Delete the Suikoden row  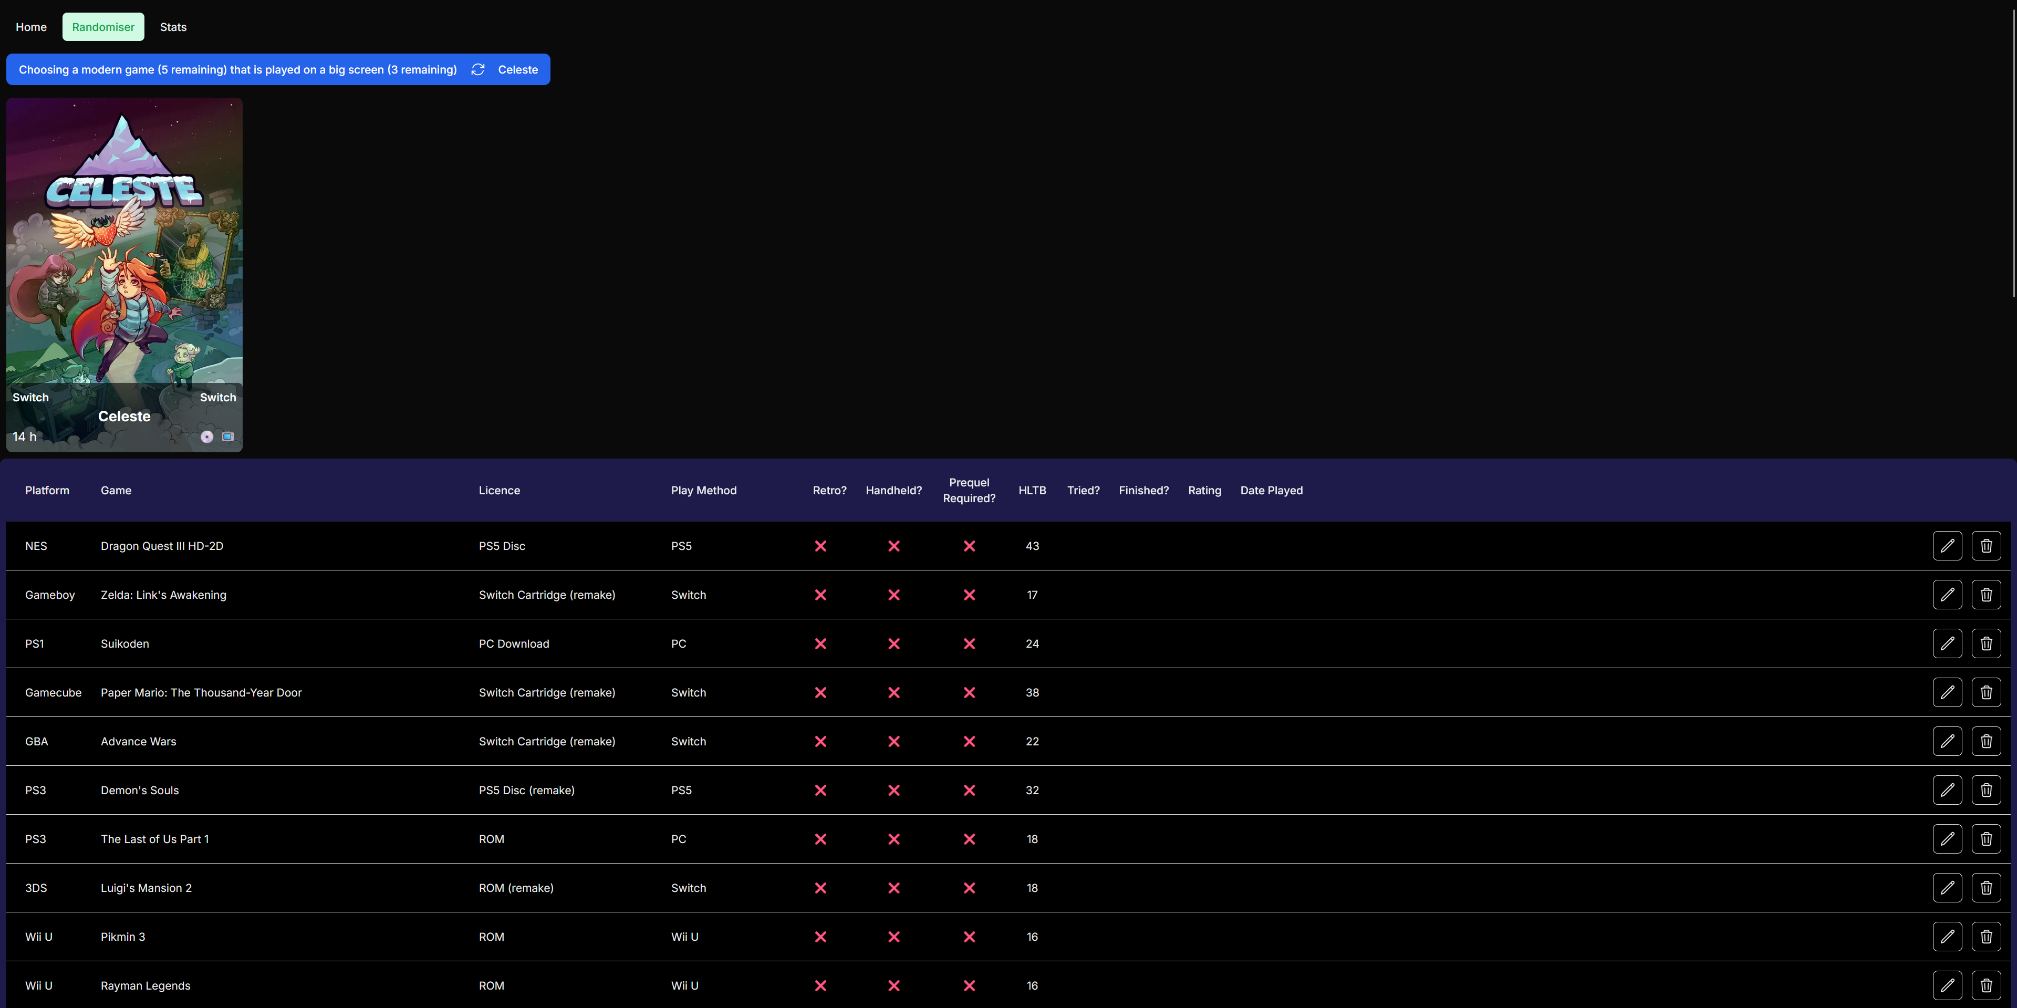tap(1987, 644)
